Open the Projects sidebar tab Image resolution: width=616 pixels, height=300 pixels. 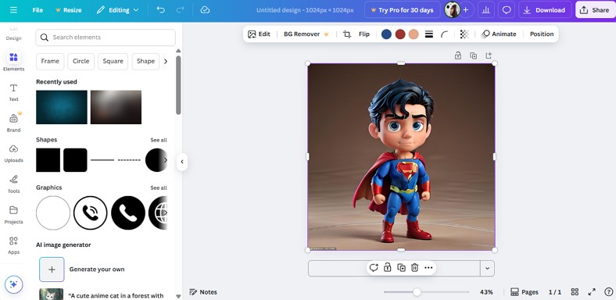13,214
